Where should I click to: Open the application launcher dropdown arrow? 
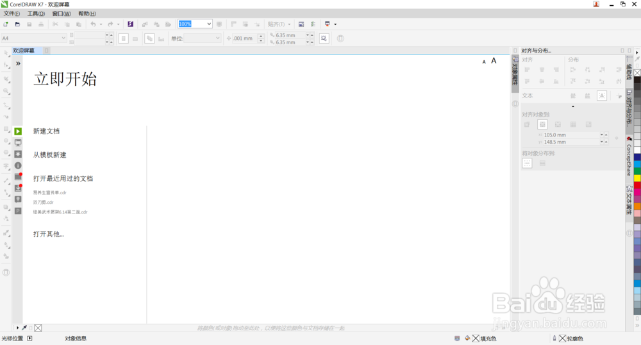click(335, 24)
